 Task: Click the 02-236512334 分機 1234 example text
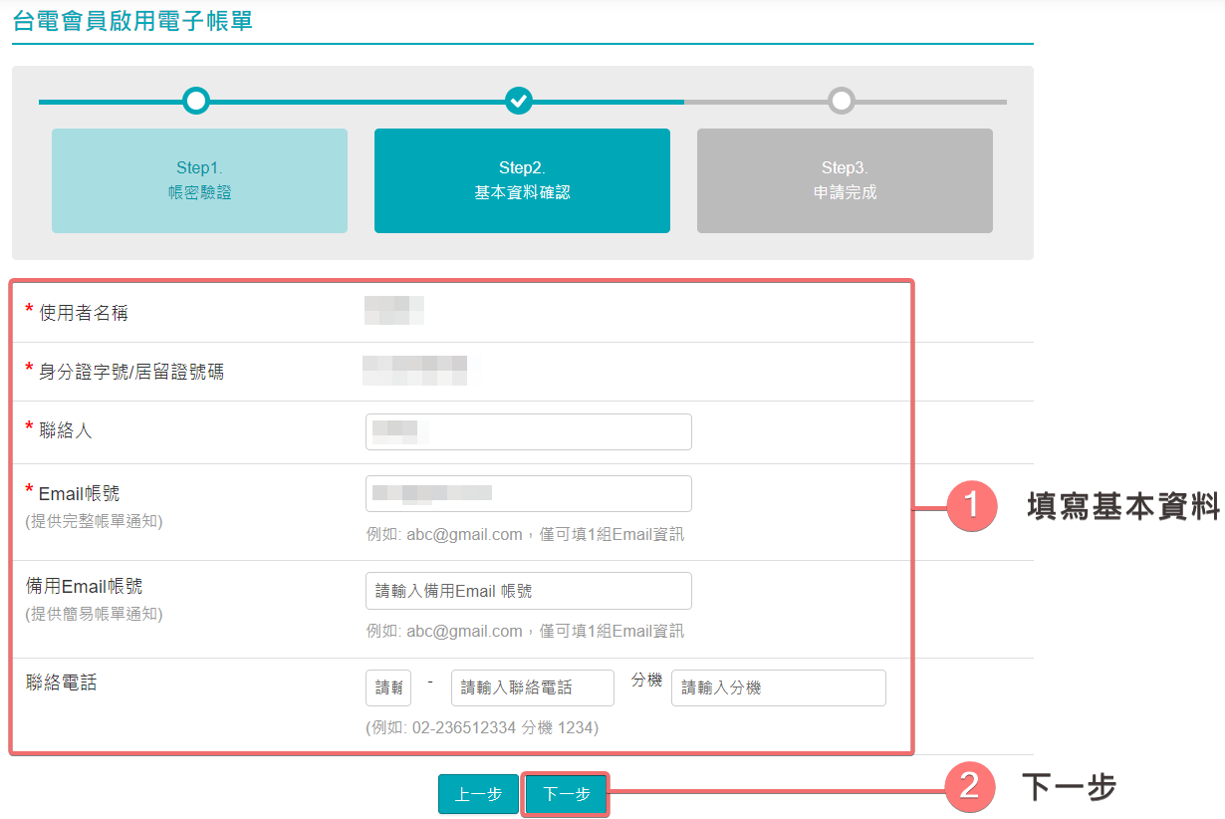(483, 728)
